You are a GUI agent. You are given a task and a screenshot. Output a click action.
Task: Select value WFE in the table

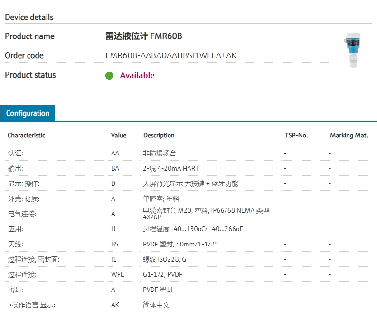point(118,274)
